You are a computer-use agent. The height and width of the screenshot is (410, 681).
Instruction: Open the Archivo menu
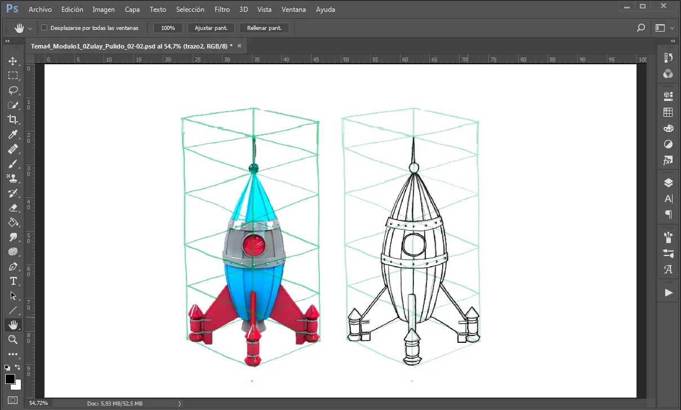coord(40,10)
